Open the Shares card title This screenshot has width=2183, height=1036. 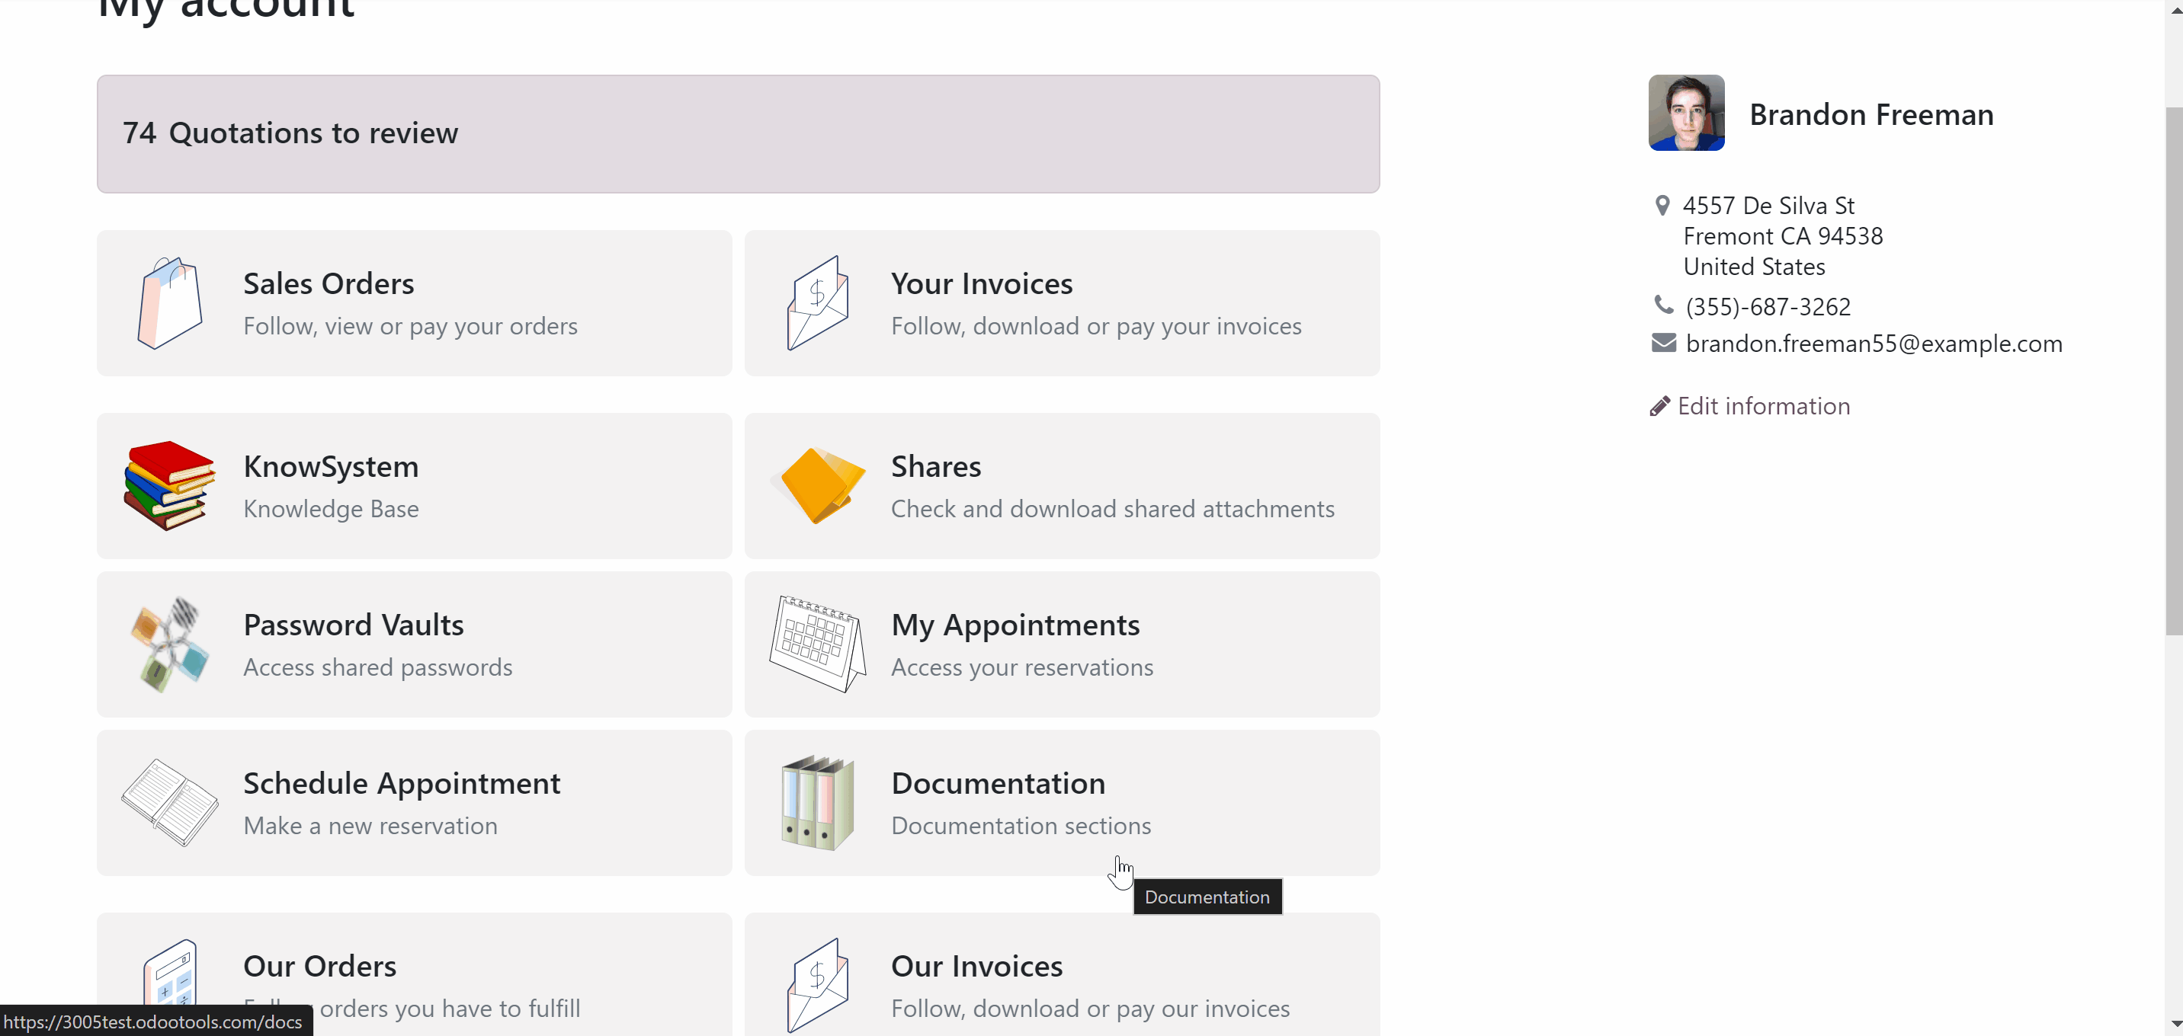(x=935, y=467)
